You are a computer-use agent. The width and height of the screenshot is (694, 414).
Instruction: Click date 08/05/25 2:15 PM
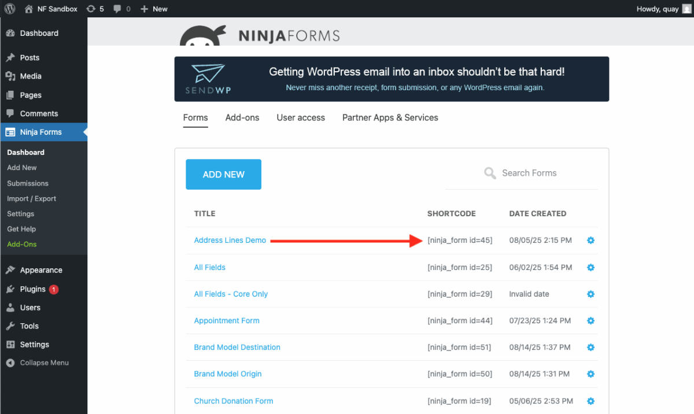(541, 241)
